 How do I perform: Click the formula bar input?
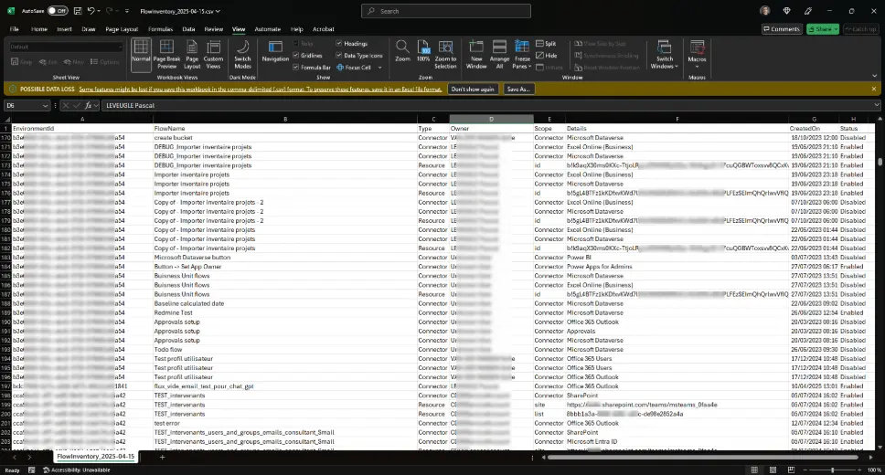[x=487, y=105]
